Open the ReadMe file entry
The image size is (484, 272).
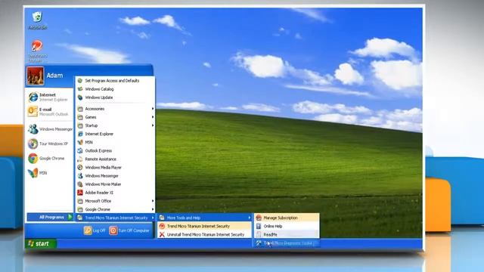tap(287, 234)
